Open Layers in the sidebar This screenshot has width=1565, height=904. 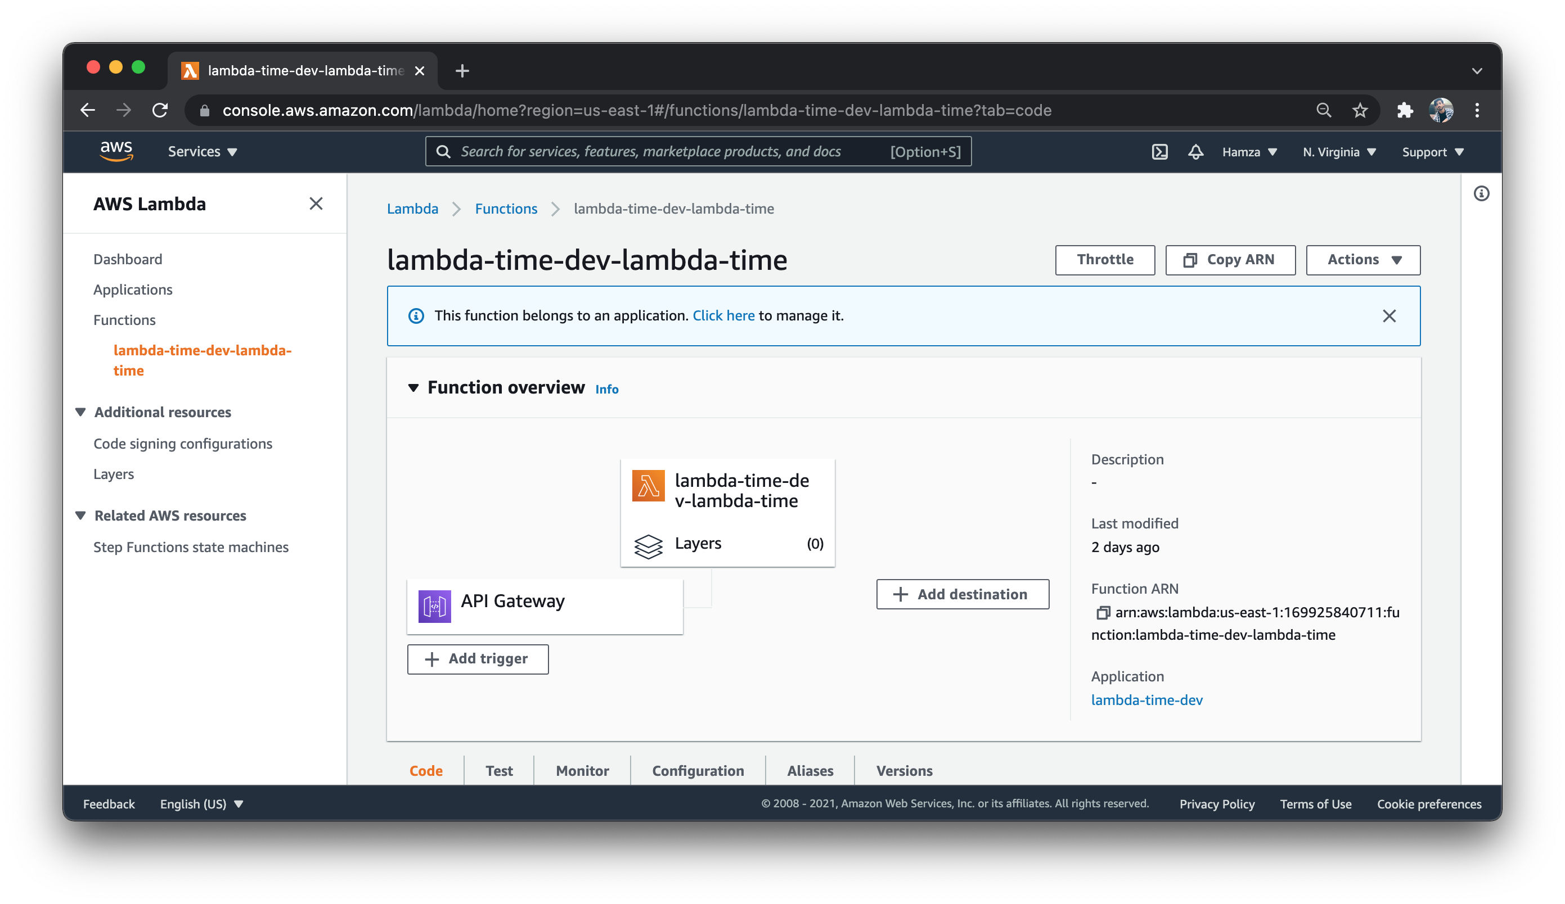tap(114, 474)
